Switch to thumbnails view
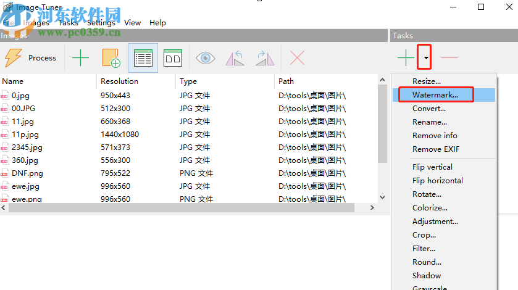Screen dimensions: 518x290 (173, 58)
